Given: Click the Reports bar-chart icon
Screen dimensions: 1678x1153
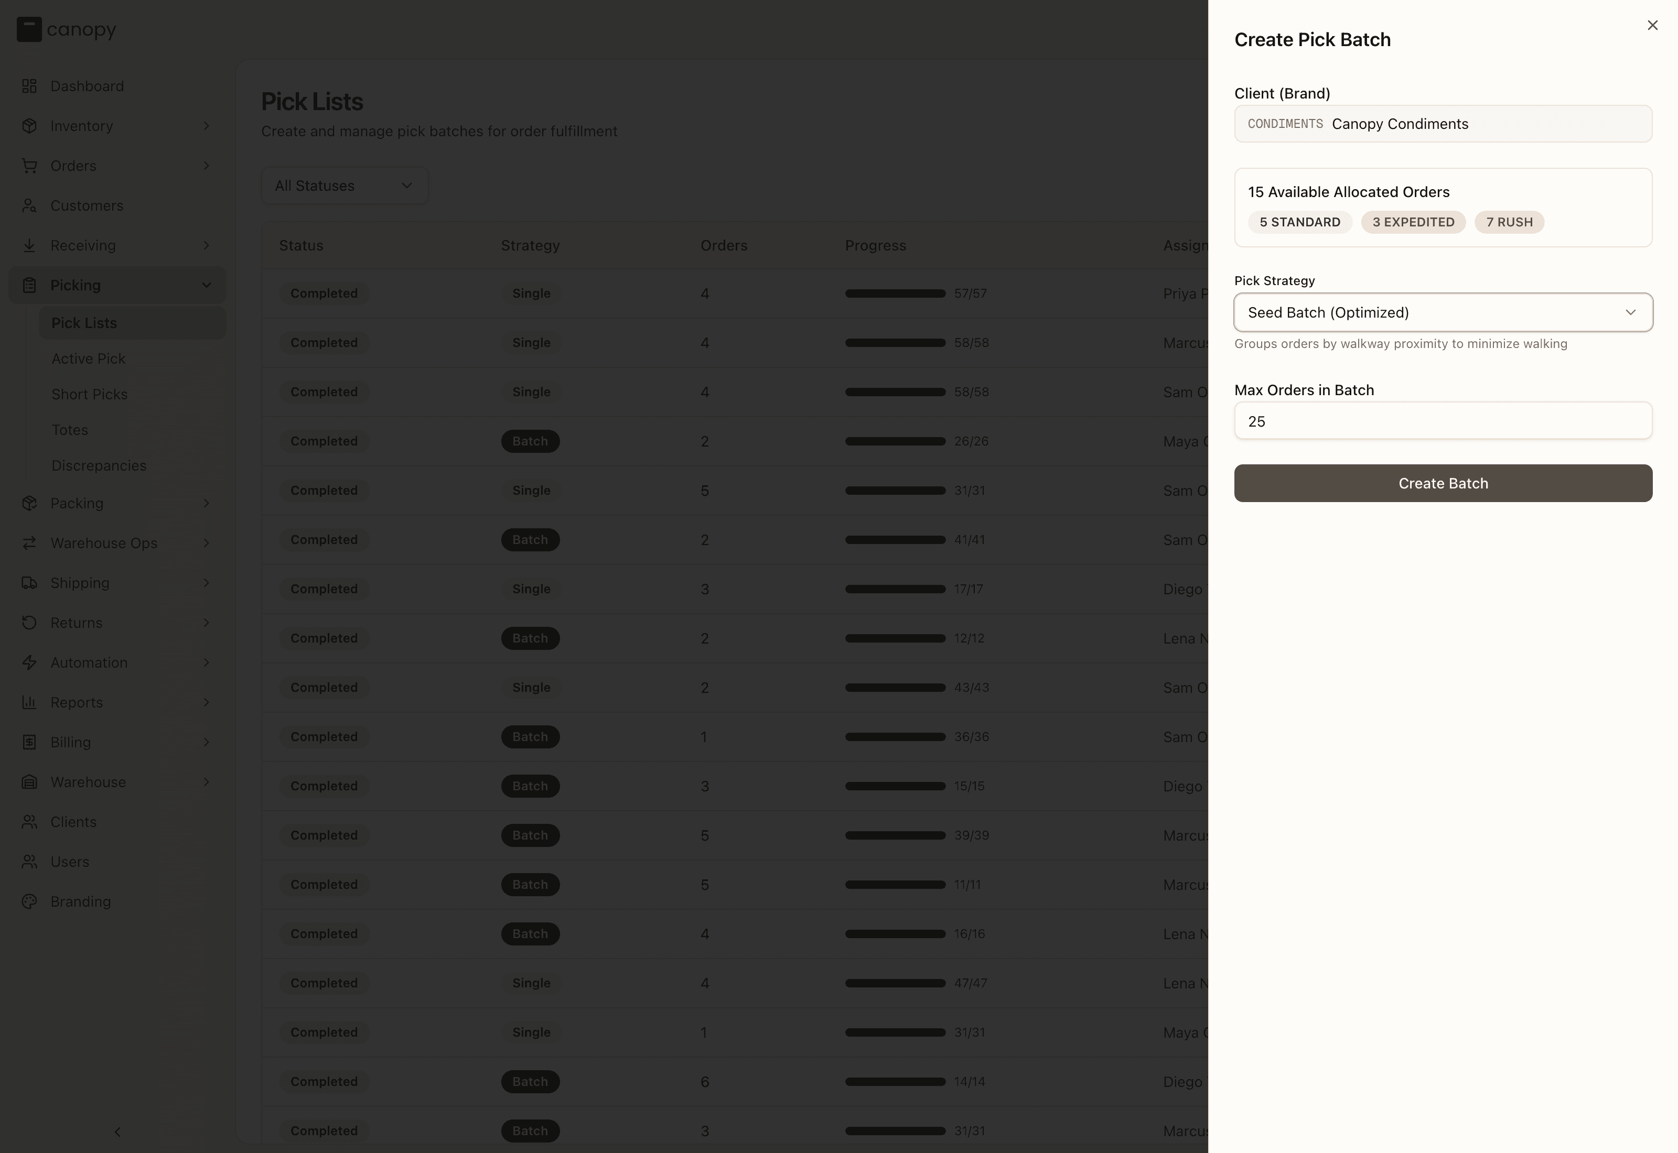Looking at the screenshot, I should (x=29, y=702).
